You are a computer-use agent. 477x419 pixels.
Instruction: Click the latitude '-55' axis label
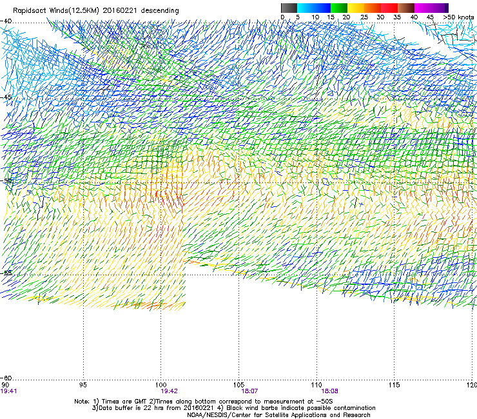click(6, 273)
